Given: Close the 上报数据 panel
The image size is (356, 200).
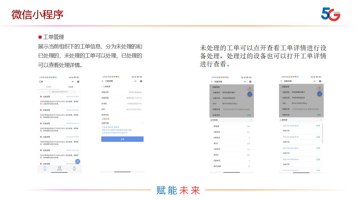Looking at the screenshot, I should click(x=321, y=120).
